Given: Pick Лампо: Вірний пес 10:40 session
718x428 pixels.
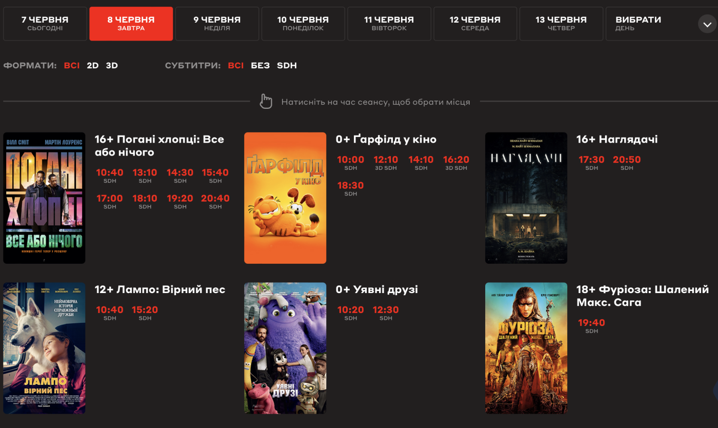Looking at the screenshot, I should (x=110, y=313).
